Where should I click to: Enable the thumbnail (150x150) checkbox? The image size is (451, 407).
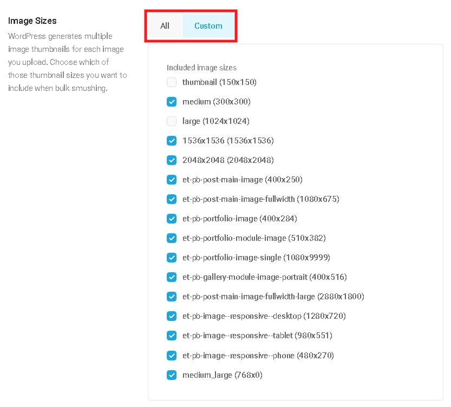[x=172, y=82]
